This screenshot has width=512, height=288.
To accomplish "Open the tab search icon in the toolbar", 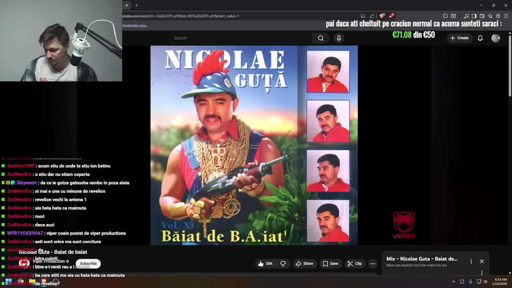I will (453, 16).
